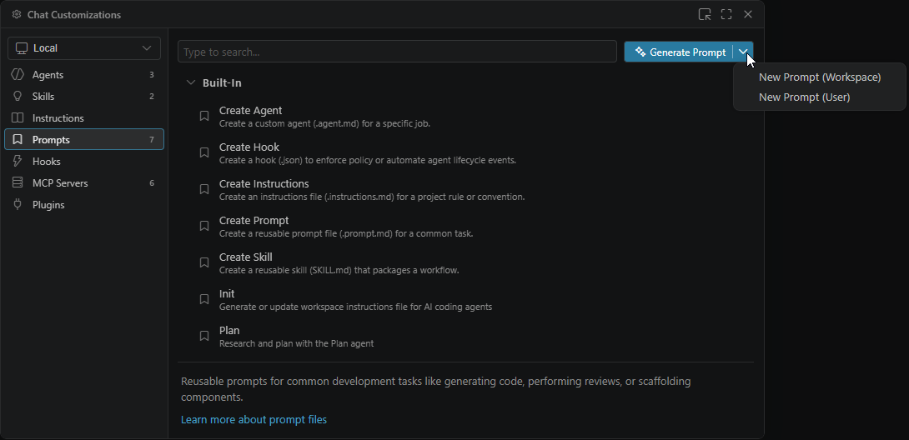909x440 pixels.
Task: Select the MCP Servers icon
Action: (18, 183)
